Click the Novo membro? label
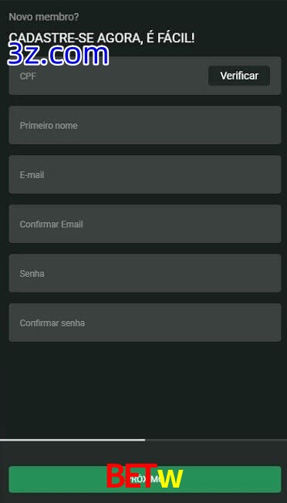The image size is (287, 503). (x=44, y=17)
